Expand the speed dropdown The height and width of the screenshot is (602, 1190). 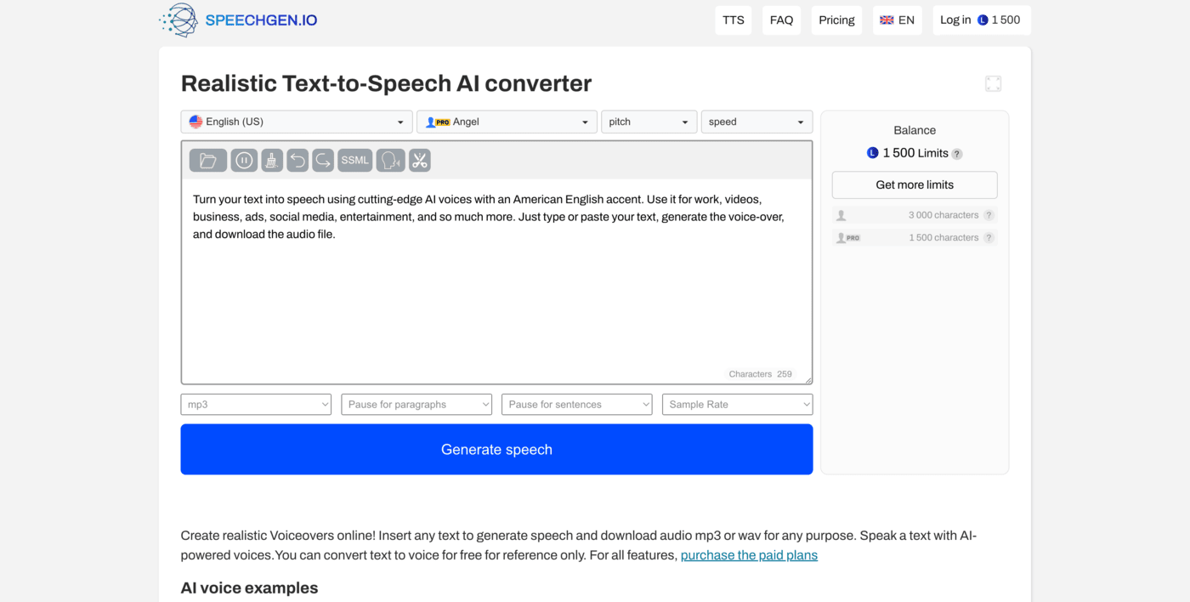756,122
